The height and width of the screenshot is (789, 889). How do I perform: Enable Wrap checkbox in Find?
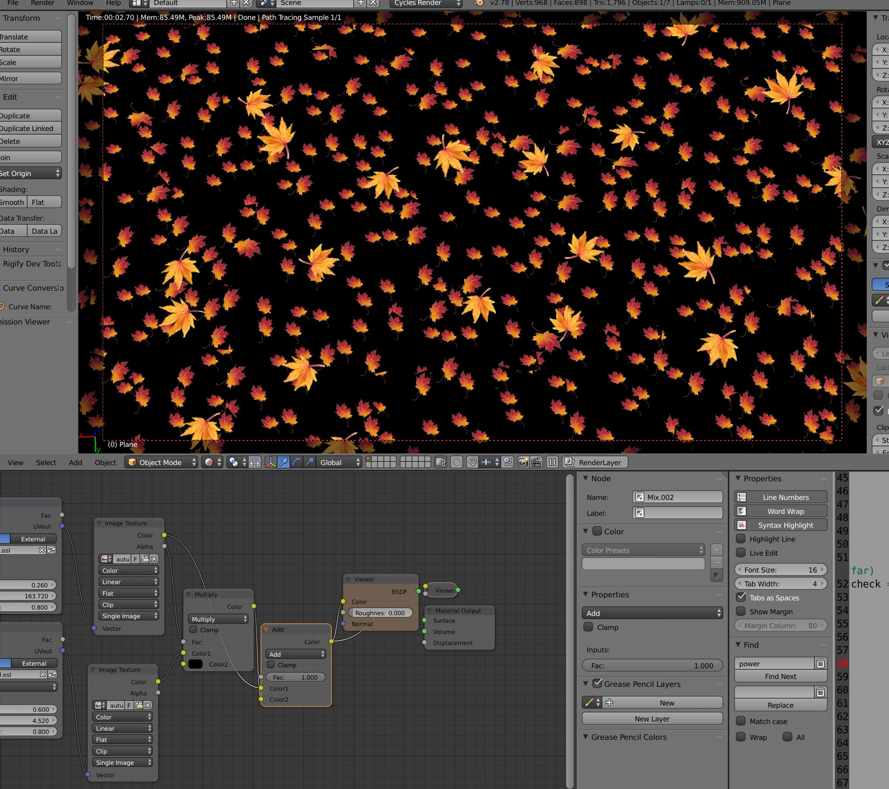point(741,737)
